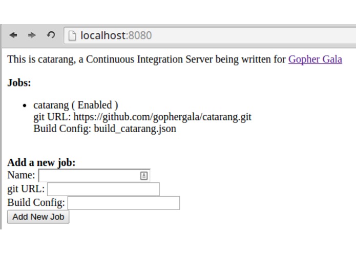Image resolution: width=356 pixels, height=253 pixels.
Task: Click the 'Name:' form label
Action: click(21, 175)
